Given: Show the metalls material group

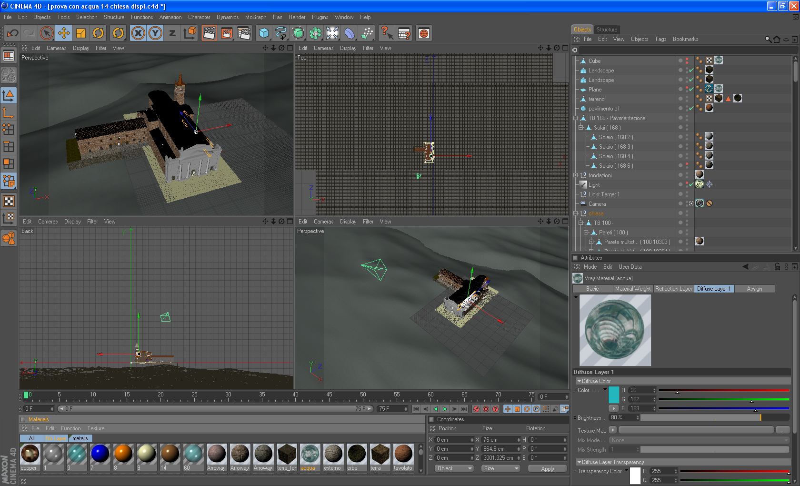Looking at the screenshot, I should pyautogui.click(x=80, y=438).
